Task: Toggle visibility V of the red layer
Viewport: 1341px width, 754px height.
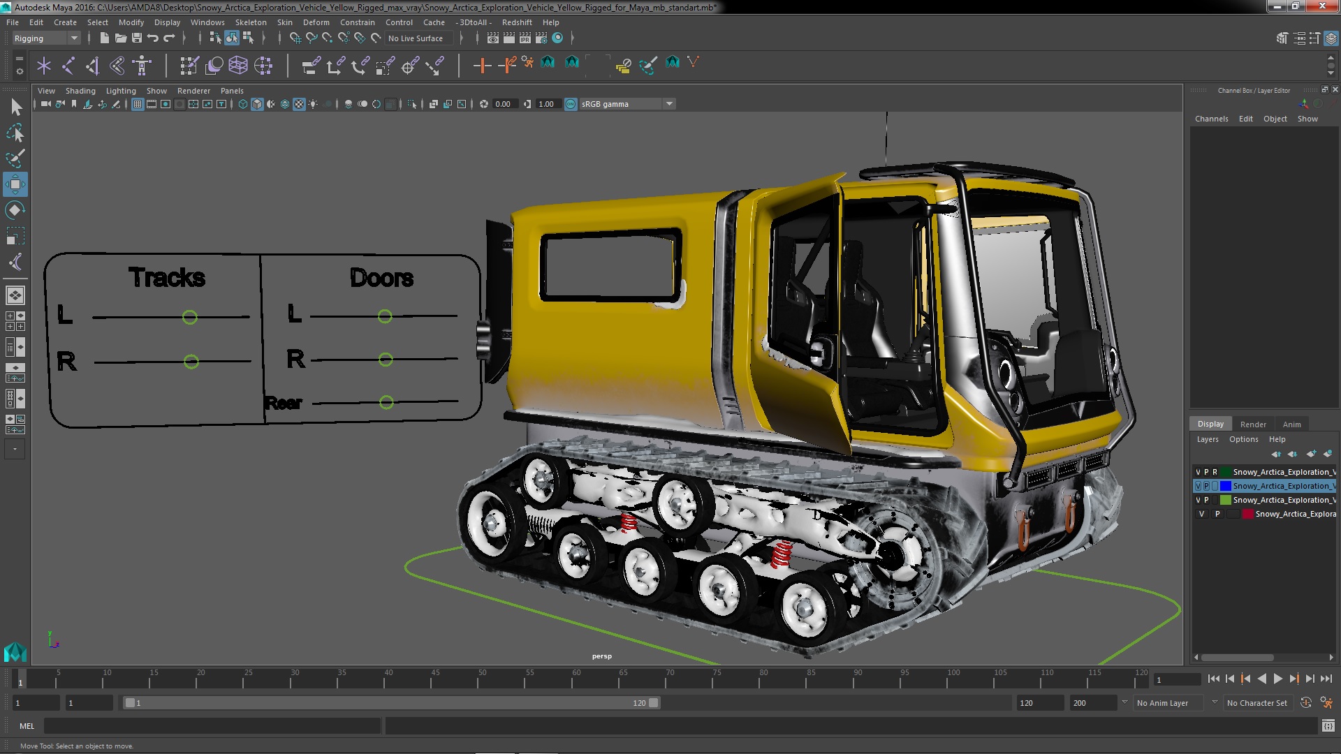Action: pyautogui.click(x=1202, y=514)
